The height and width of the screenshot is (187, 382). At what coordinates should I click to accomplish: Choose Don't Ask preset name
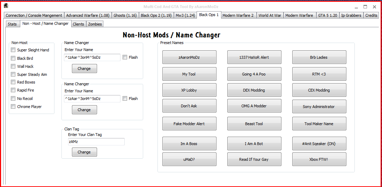coord(189,106)
